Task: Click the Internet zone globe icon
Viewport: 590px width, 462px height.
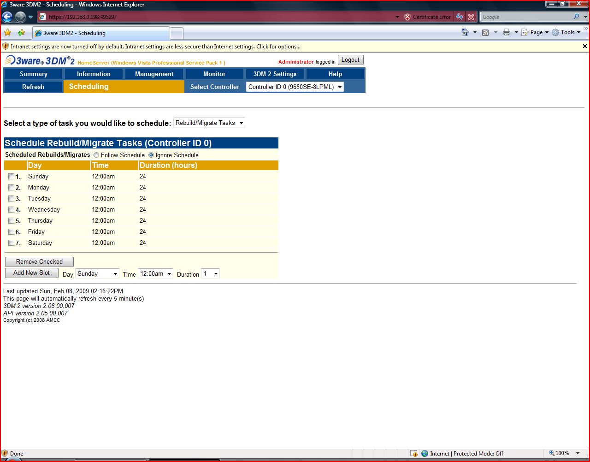Action: point(425,453)
